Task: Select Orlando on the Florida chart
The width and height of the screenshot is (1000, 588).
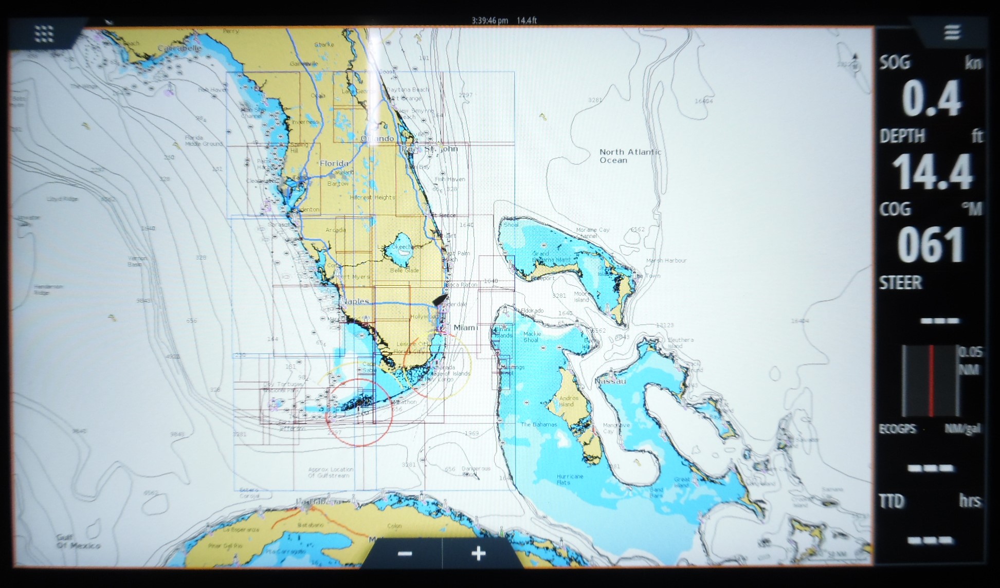Action: click(378, 138)
